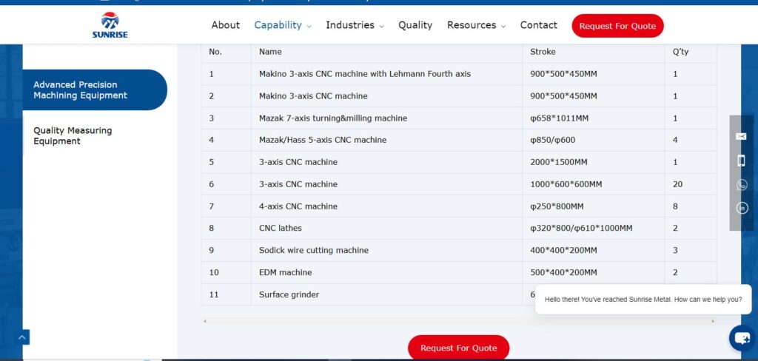The height and width of the screenshot is (361, 758).
Task: Select Advanced Precision Machining Equipment tab
Action: point(95,90)
